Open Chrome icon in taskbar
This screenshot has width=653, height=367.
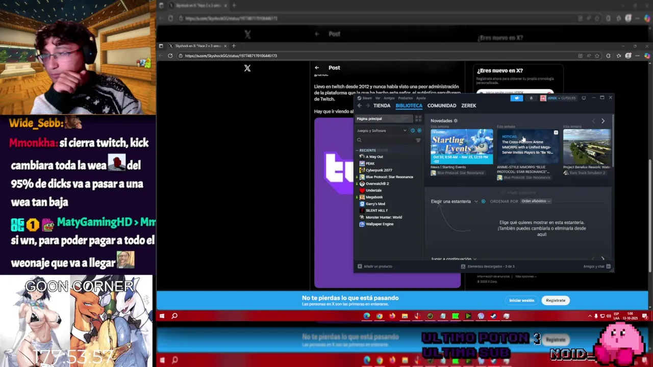(380, 316)
